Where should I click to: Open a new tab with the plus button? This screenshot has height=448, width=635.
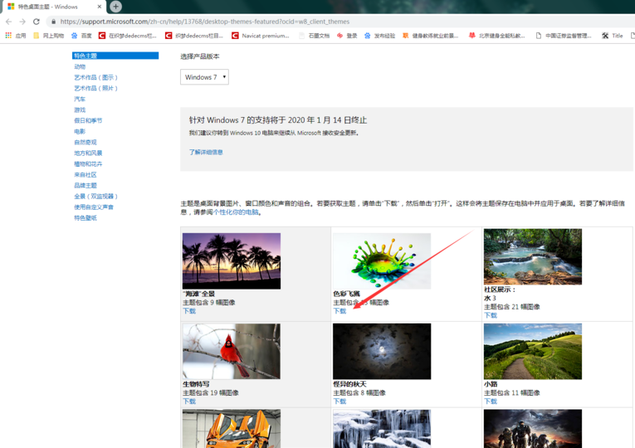pos(115,7)
